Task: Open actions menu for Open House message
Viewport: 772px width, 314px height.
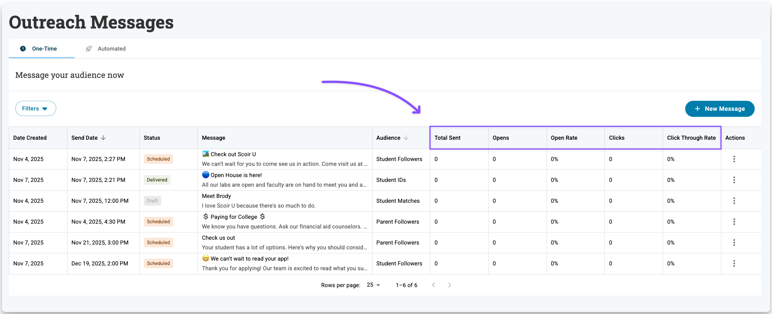Action: pos(734,180)
